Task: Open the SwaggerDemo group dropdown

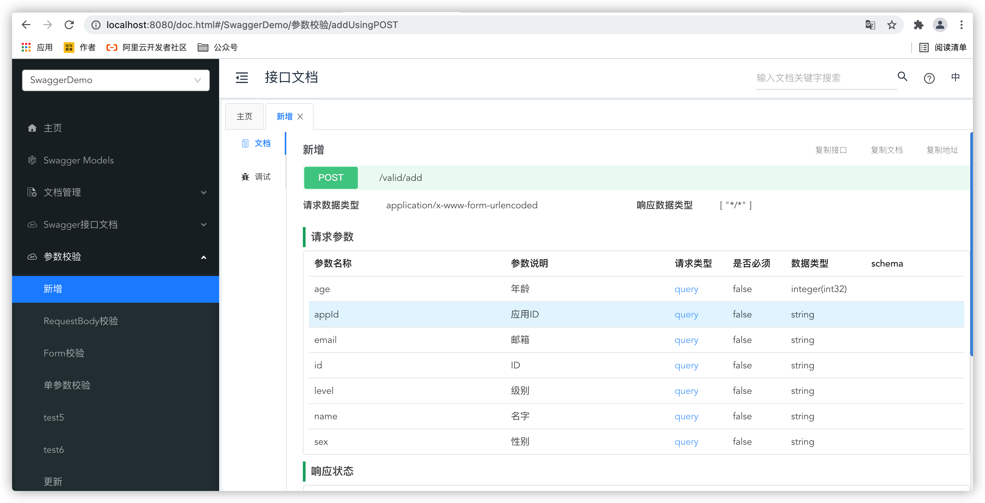Action: pos(116,80)
